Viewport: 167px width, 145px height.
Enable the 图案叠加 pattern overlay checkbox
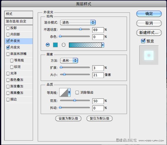[x=8, y=93]
